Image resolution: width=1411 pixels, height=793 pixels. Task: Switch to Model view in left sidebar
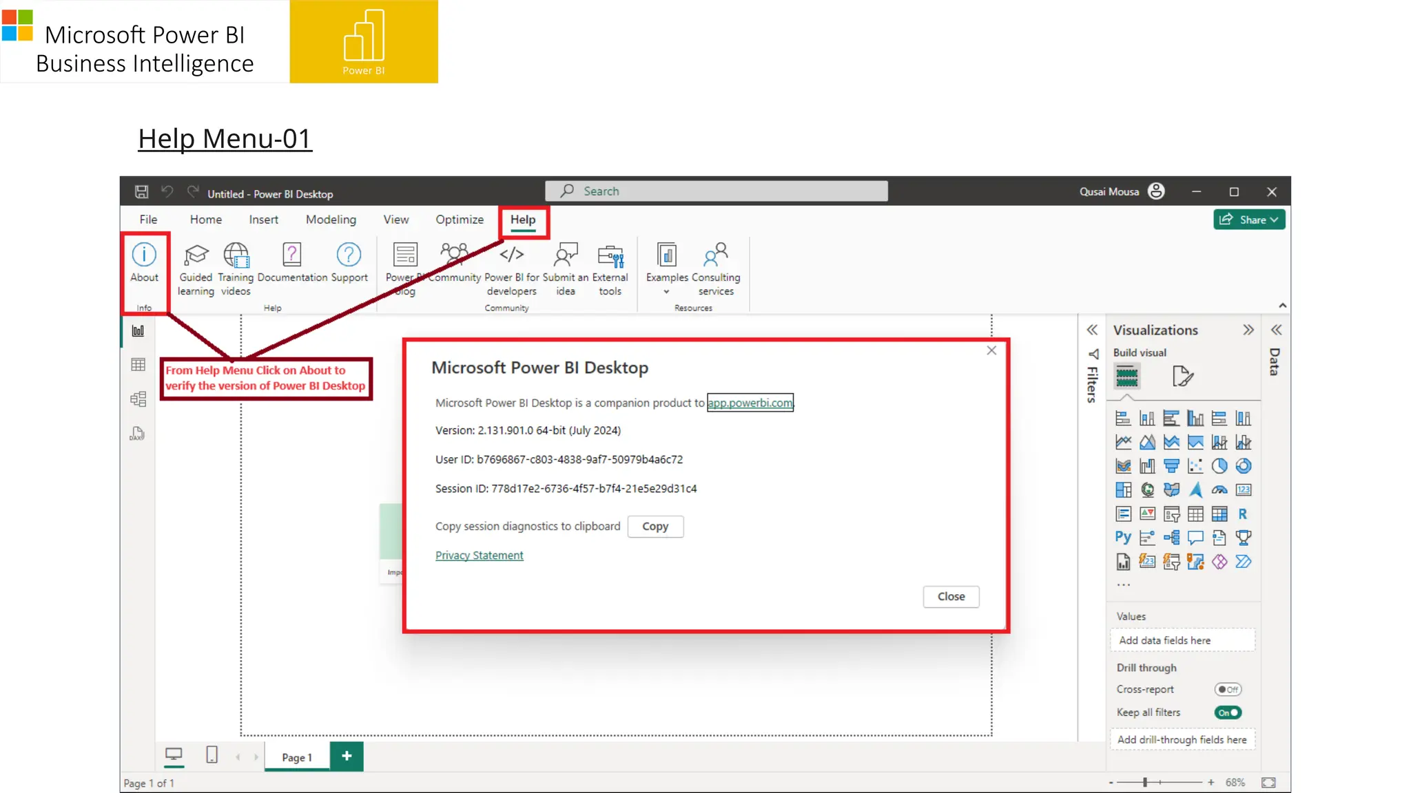click(x=138, y=399)
